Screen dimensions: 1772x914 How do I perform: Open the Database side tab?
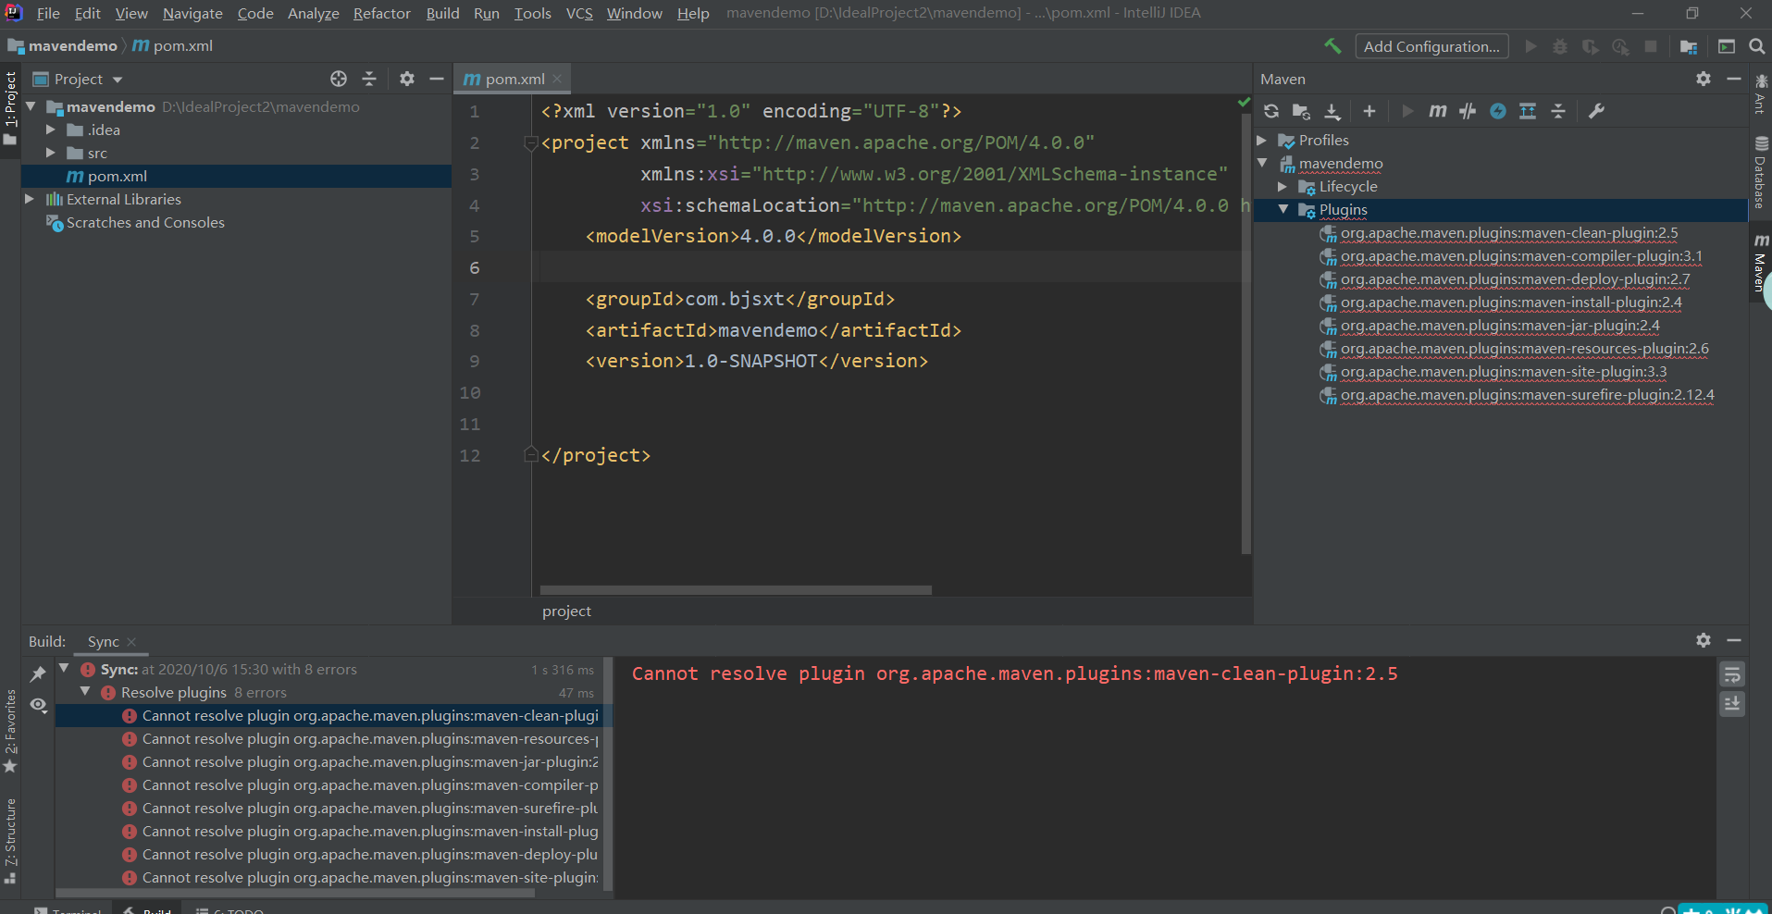(1761, 172)
